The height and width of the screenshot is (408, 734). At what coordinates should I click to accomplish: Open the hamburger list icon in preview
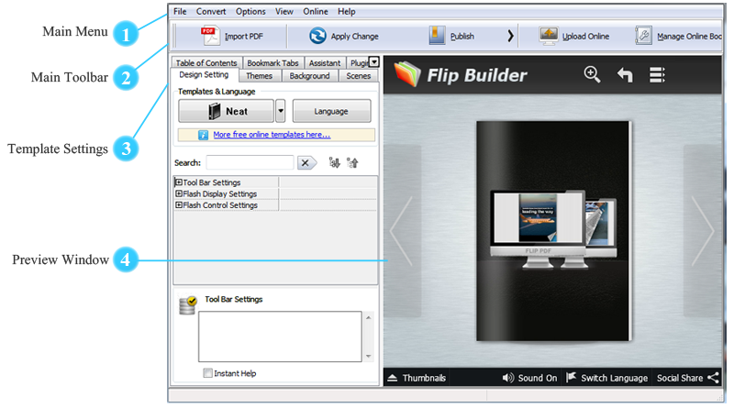(657, 74)
